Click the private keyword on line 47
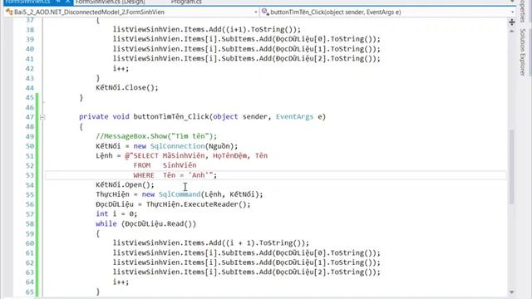Screen dimensions: 532x299 pyautogui.click(x=94, y=117)
